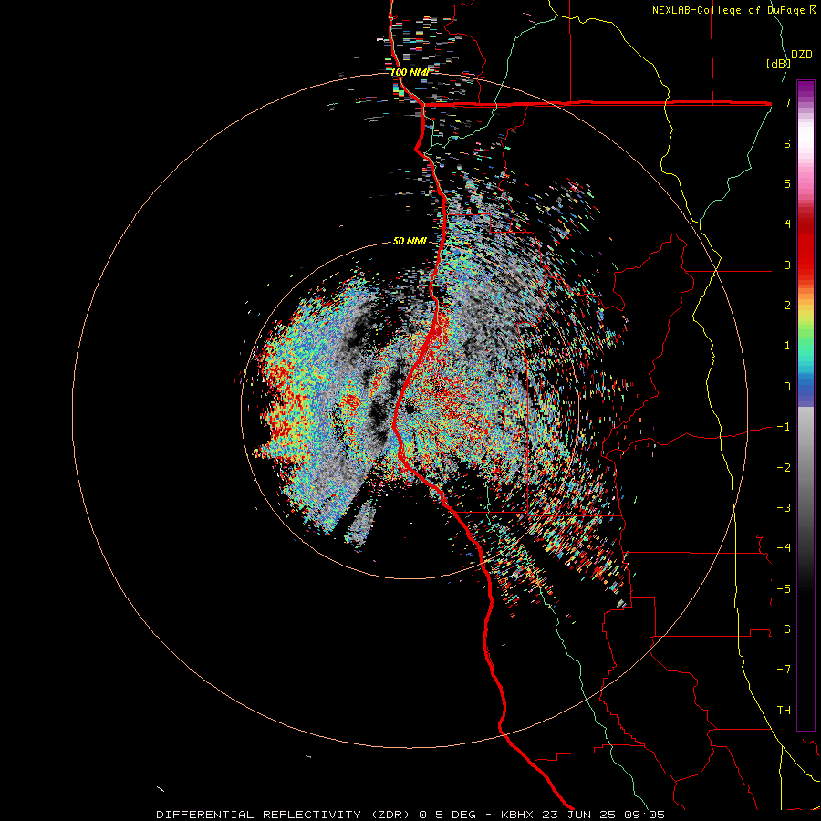
Task: Click the "-3" value on the scale
Action: [785, 508]
